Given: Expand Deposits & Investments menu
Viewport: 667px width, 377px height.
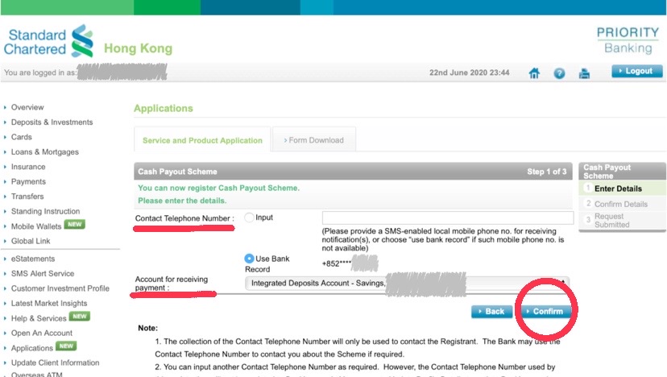Looking at the screenshot, I should pyautogui.click(x=52, y=122).
